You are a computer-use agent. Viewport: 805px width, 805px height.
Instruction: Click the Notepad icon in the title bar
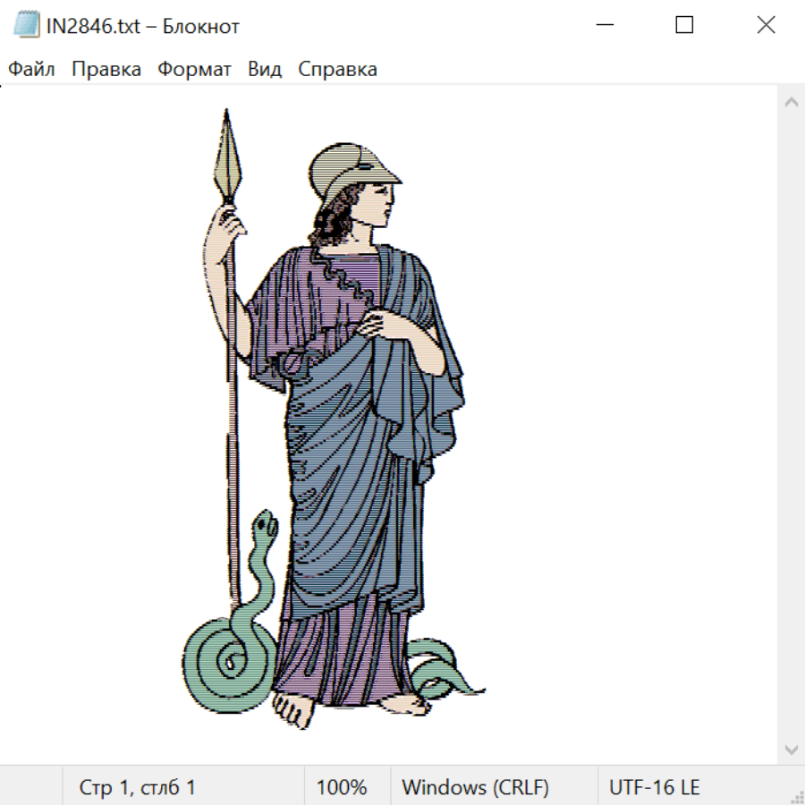(27, 25)
